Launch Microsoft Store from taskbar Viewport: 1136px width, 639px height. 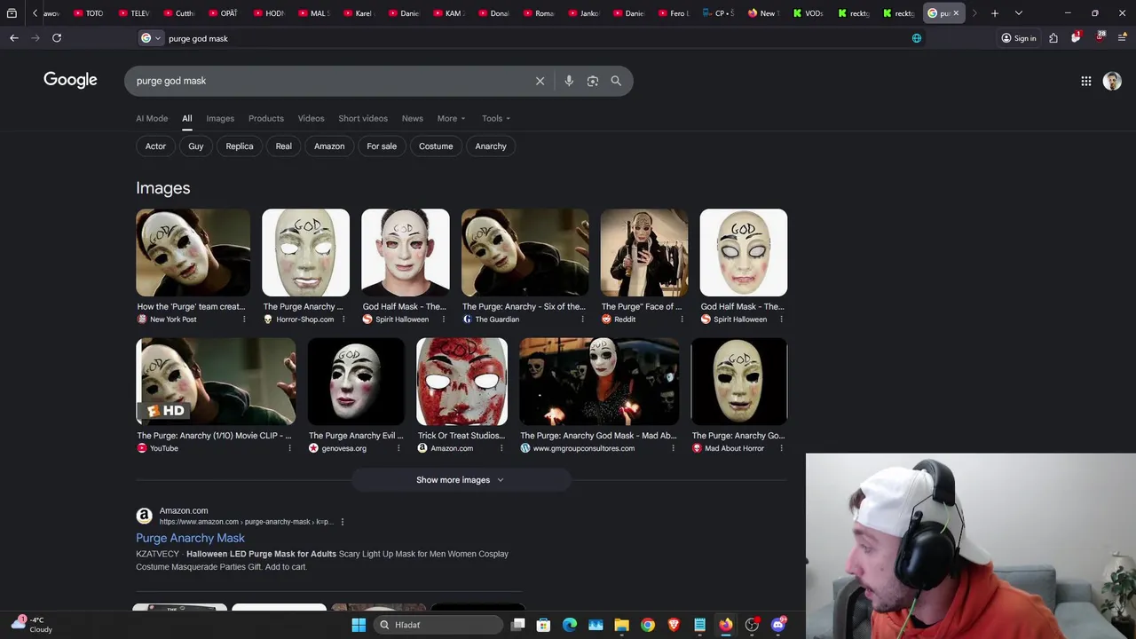coord(544,625)
